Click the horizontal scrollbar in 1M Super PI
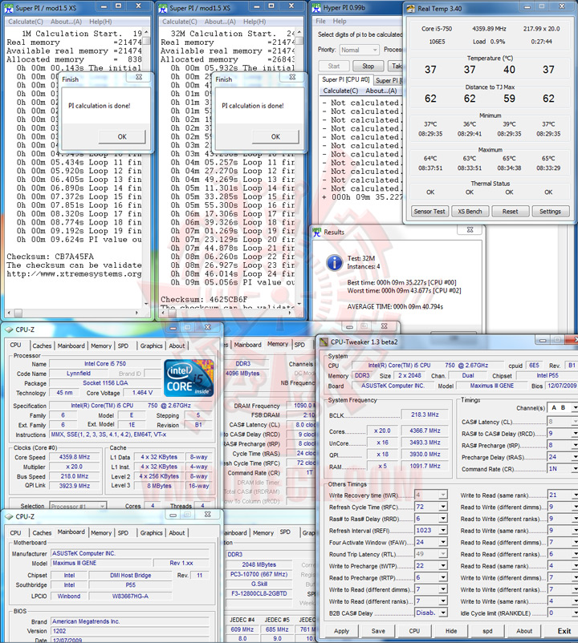 tap(73, 313)
